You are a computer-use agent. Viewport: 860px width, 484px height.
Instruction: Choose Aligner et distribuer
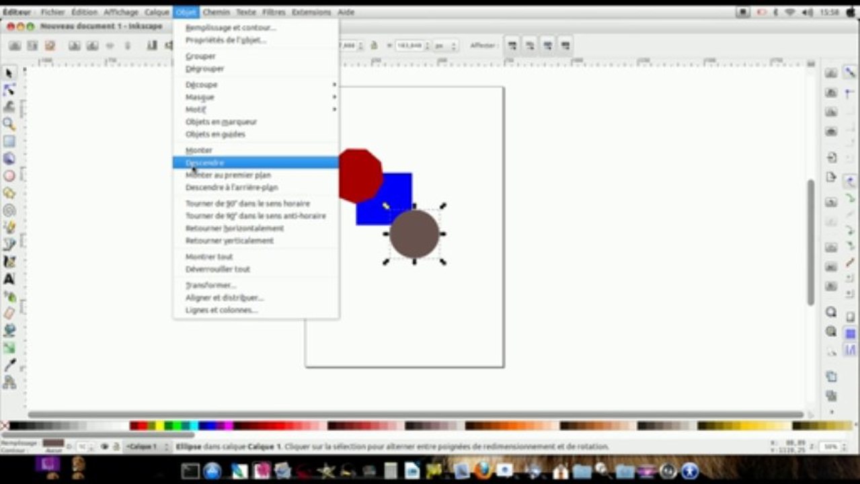pos(256,297)
